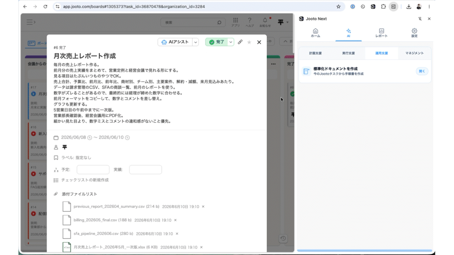Copy task link via chain icon

(240, 42)
